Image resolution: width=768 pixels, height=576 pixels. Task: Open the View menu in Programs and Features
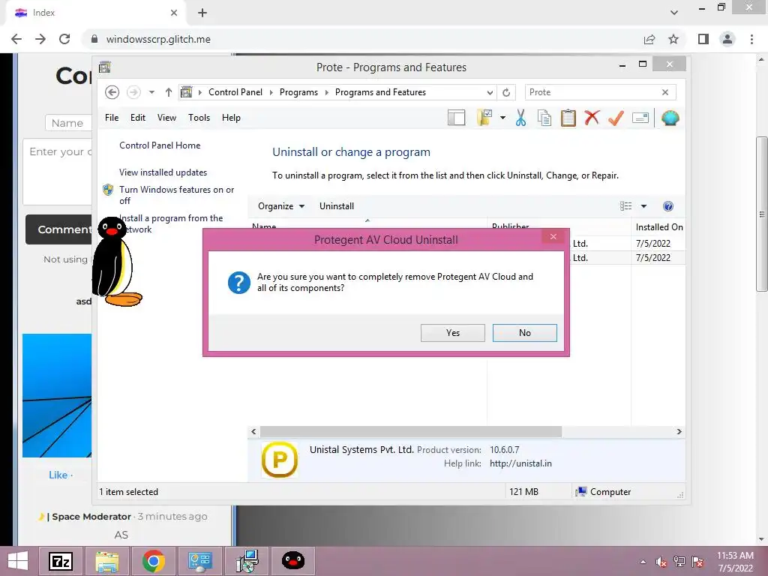[166, 118]
